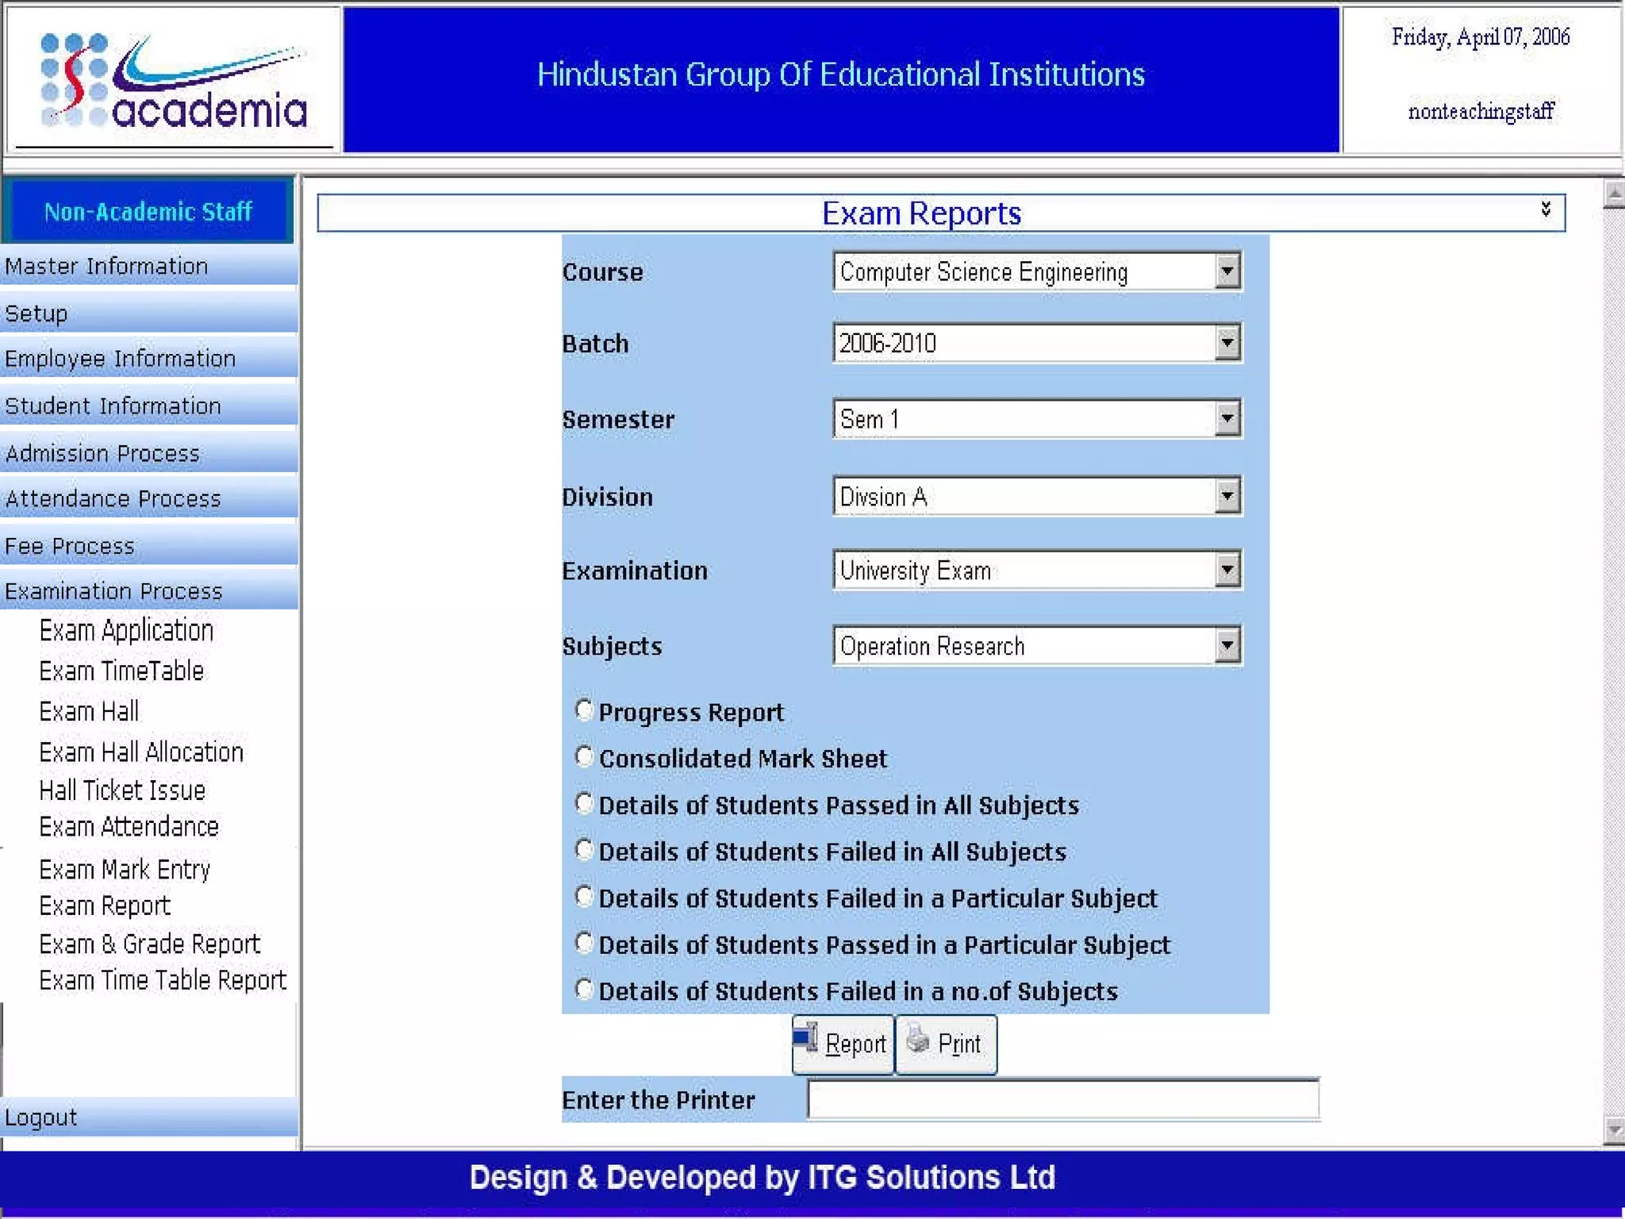Screen dimensions: 1625x1219
Task: Expand the Batch dropdown list
Action: [1227, 343]
